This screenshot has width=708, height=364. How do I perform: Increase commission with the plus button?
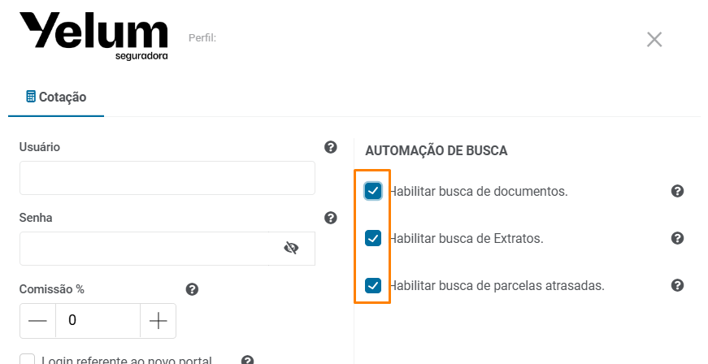(158, 321)
